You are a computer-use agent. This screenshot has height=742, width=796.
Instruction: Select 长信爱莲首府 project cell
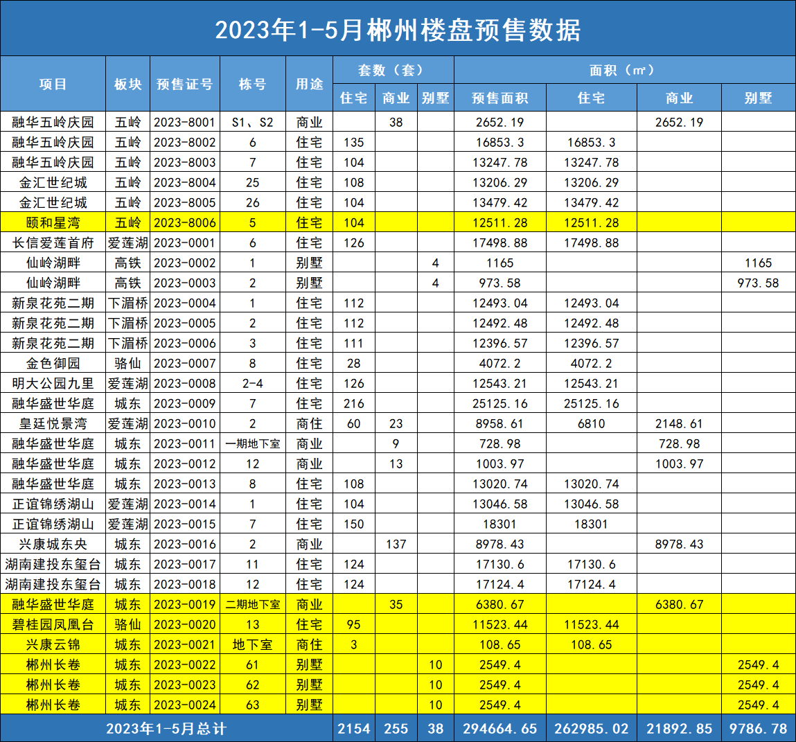pyautogui.click(x=53, y=243)
